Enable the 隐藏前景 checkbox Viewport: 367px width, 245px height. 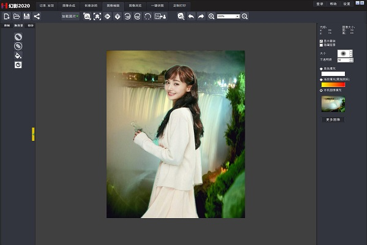click(x=322, y=45)
